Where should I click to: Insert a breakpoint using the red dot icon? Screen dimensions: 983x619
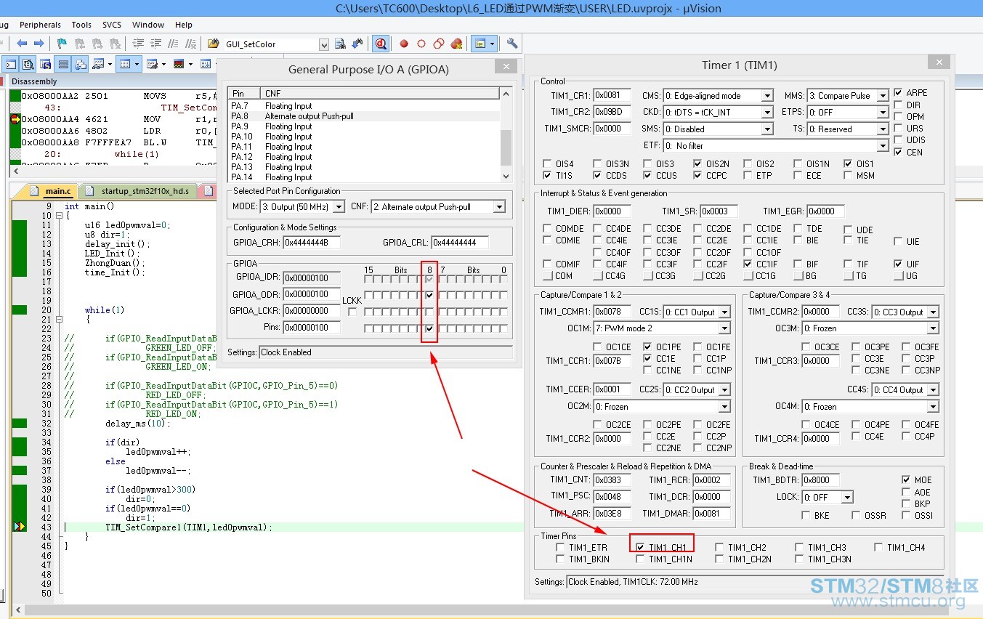[404, 44]
